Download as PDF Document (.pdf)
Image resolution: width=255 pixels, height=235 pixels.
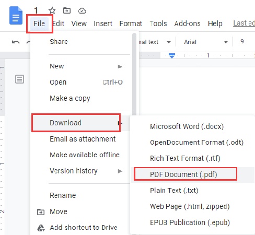click(192, 174)
